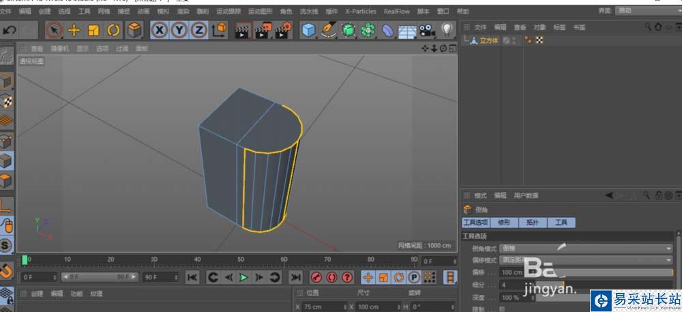Screen dimensions: 682x312
Task: Click the Camera object icon
Action: 427,30
